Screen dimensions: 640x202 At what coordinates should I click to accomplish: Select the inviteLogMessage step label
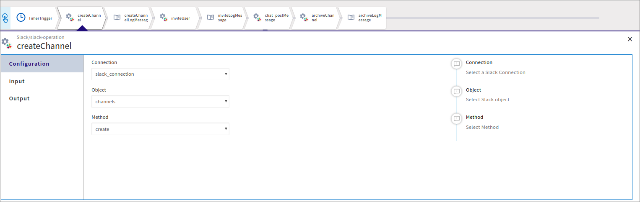230,18
